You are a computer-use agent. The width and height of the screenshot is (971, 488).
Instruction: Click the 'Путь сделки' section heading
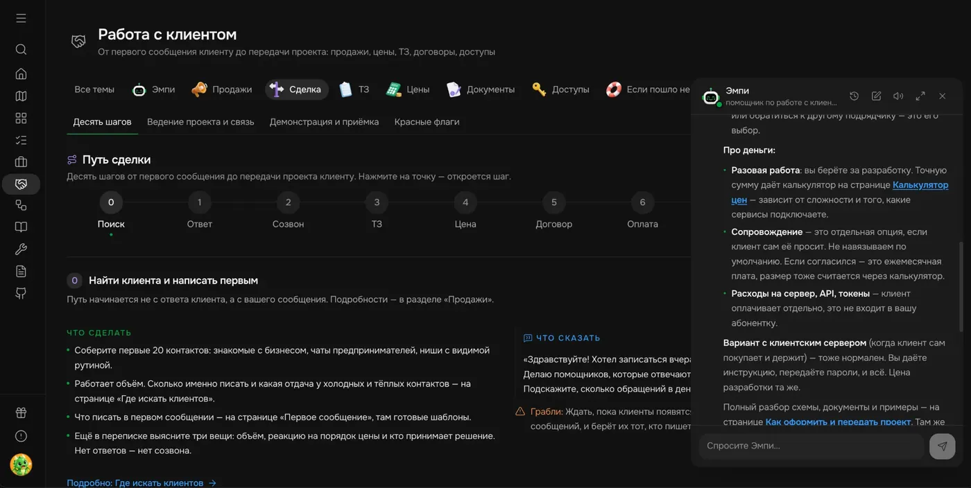(117, 159)
